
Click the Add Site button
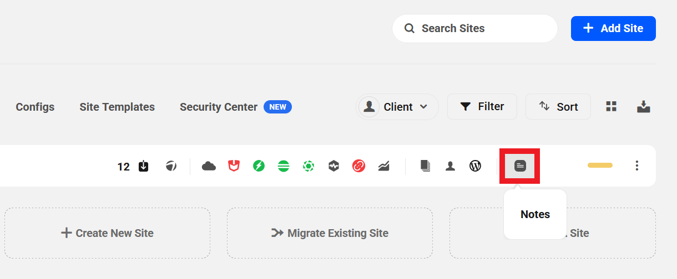pos(613,28)
